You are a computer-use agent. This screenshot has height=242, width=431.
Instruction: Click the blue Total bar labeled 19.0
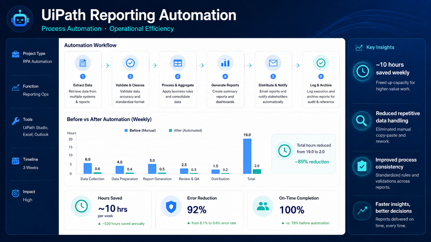pos(247,156)
